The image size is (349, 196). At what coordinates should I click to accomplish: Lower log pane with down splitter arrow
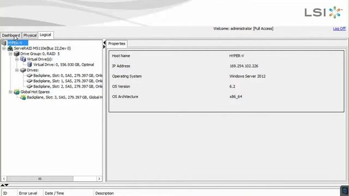coord(7,185)
